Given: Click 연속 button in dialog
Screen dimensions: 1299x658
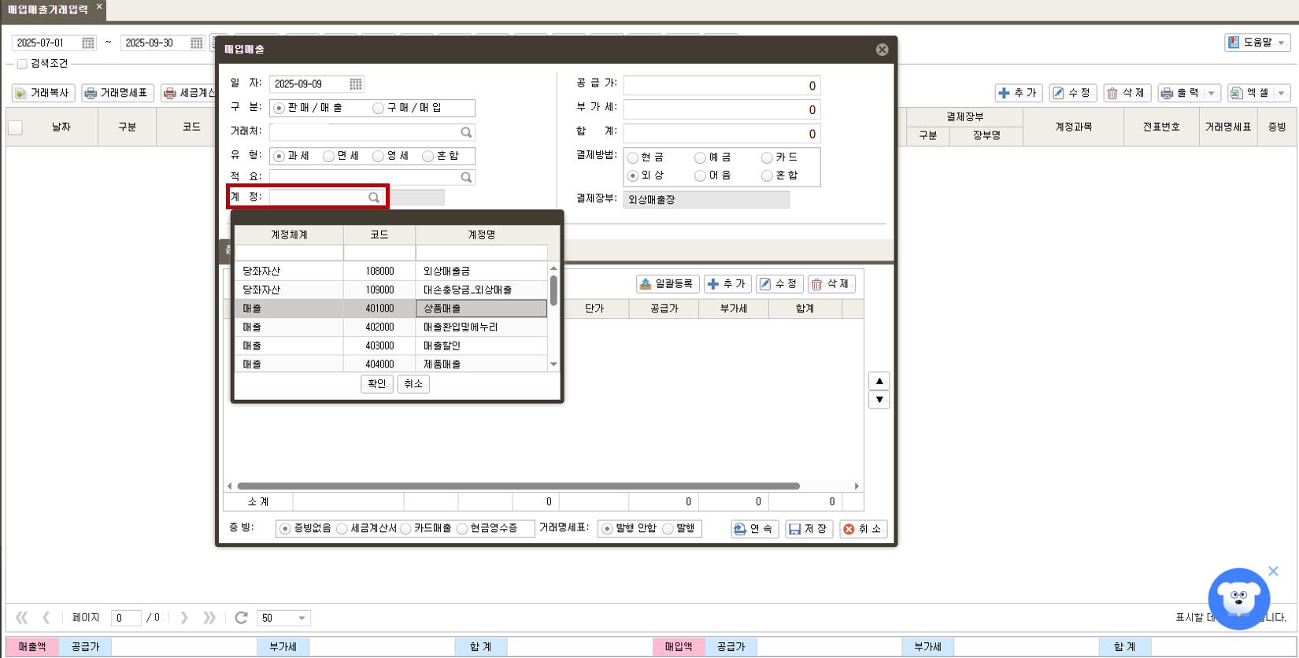Looking at the screenshot, I should 755,529.
